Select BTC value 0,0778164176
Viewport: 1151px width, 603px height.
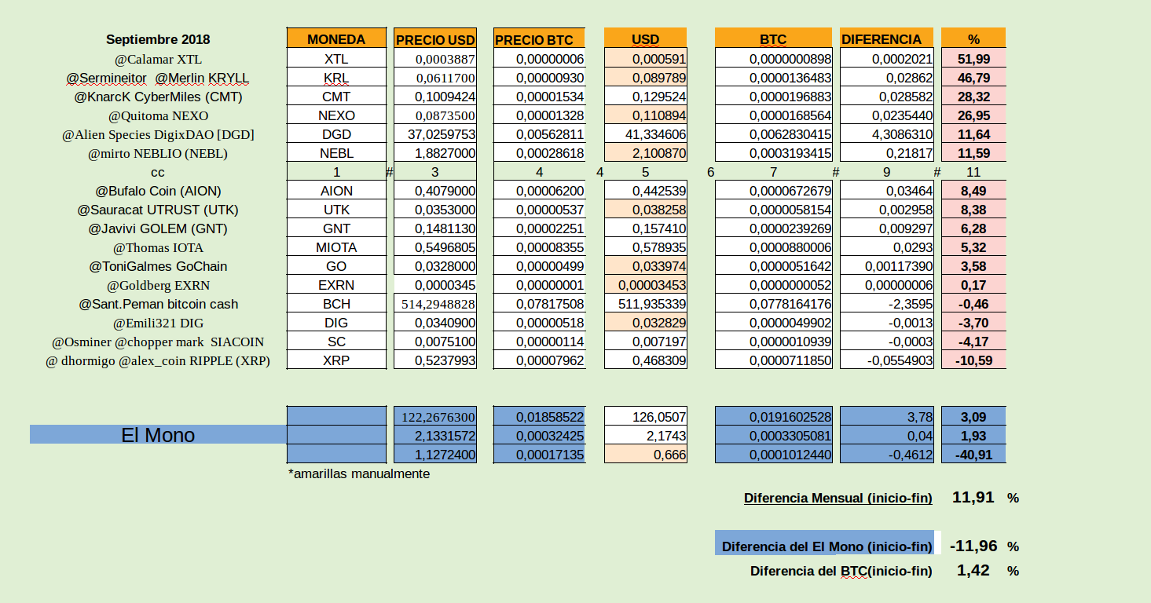point(774,304)
